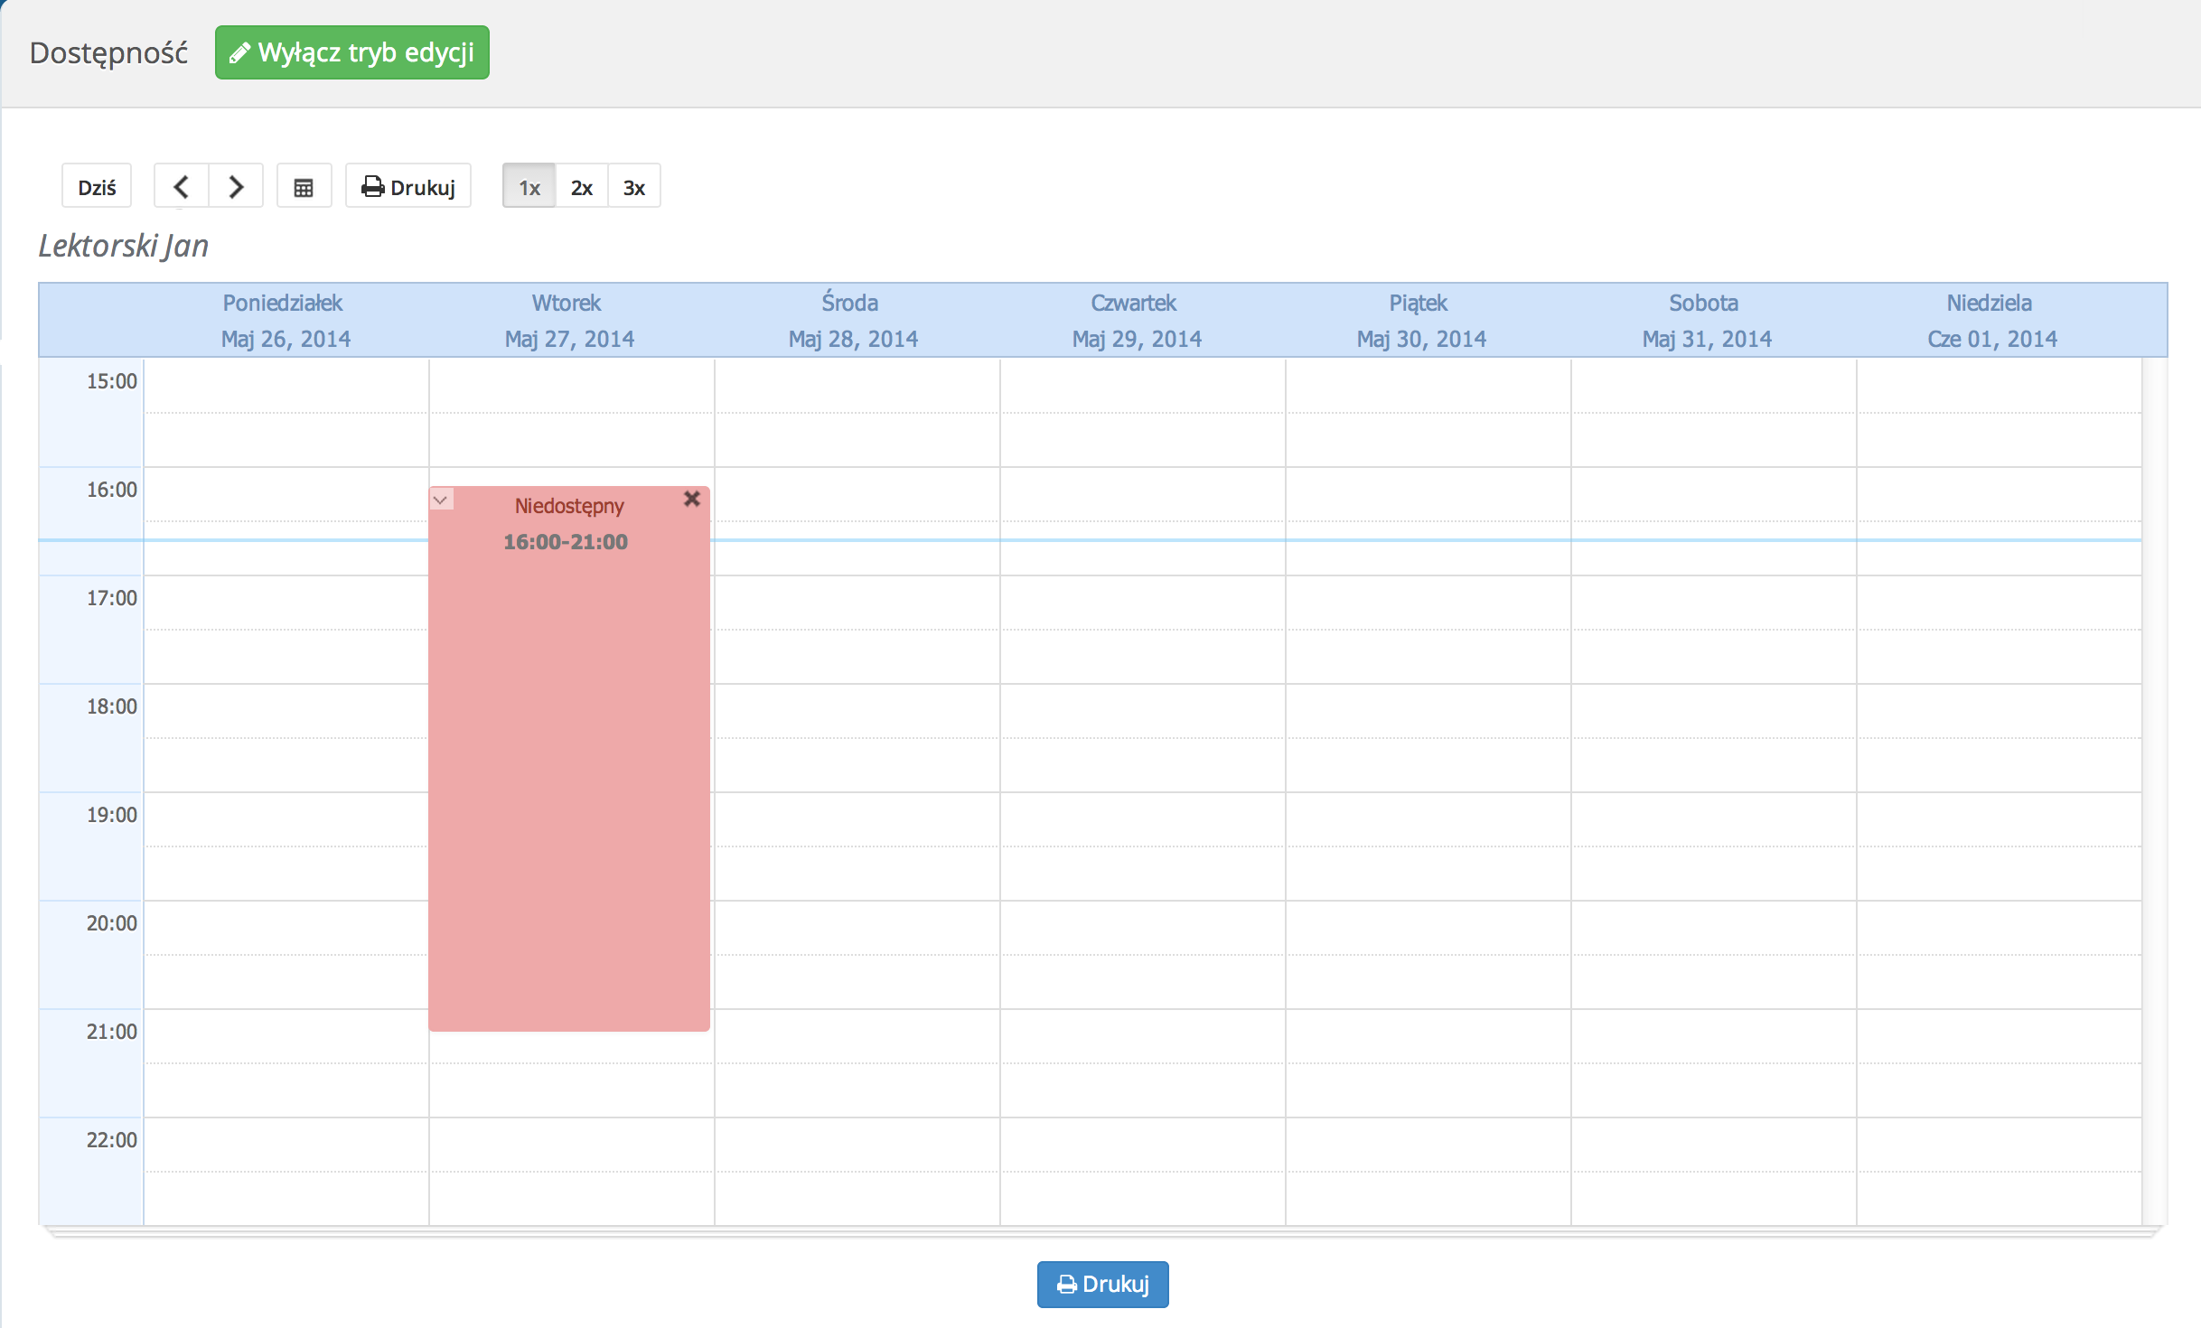
Task: Click the next week arrow
Action: (x=236, y=186)
